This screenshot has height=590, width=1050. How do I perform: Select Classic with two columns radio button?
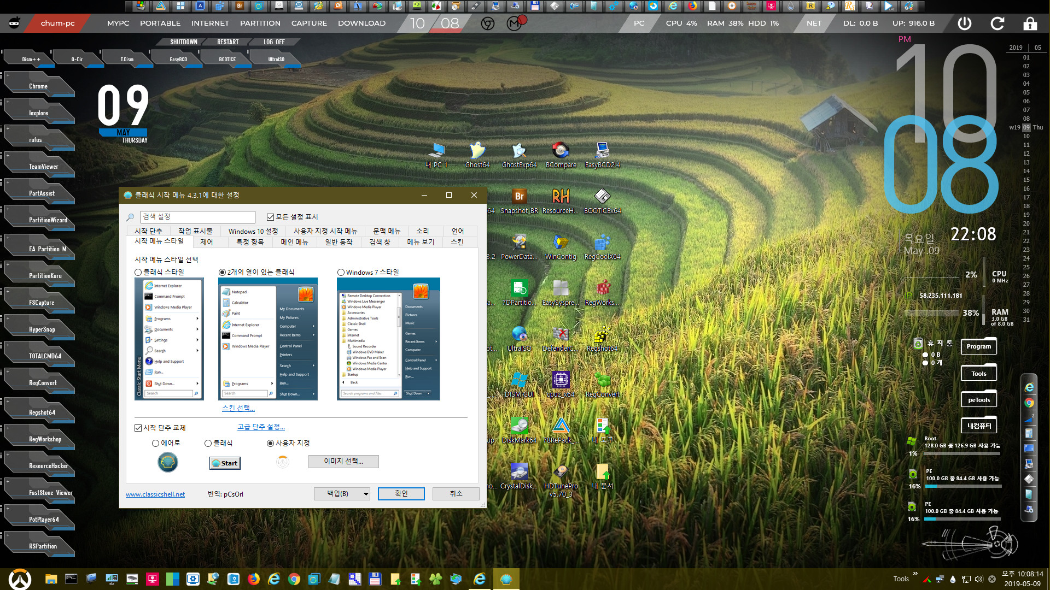point(222,272)
